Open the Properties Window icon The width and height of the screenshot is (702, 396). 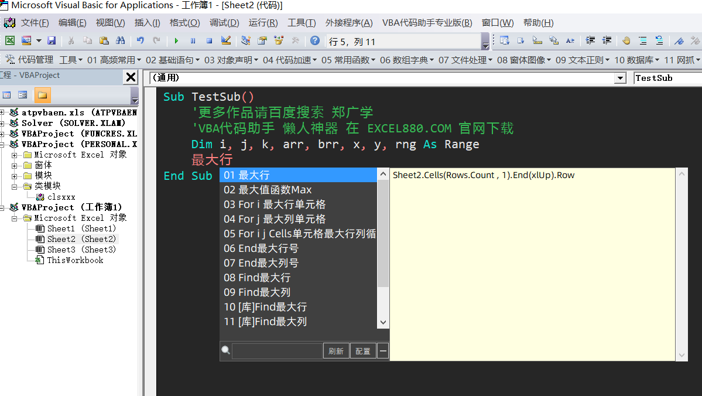pos(262,41)
